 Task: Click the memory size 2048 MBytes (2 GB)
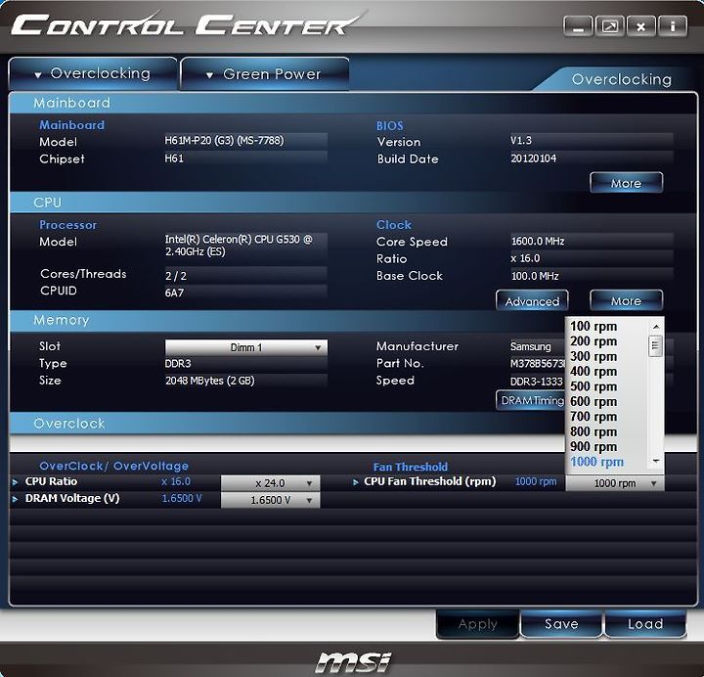[209, 381]
